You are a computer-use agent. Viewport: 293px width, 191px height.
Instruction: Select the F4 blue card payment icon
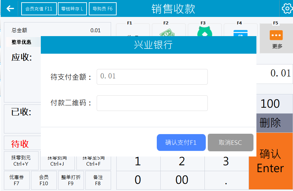tap(240, 32)
